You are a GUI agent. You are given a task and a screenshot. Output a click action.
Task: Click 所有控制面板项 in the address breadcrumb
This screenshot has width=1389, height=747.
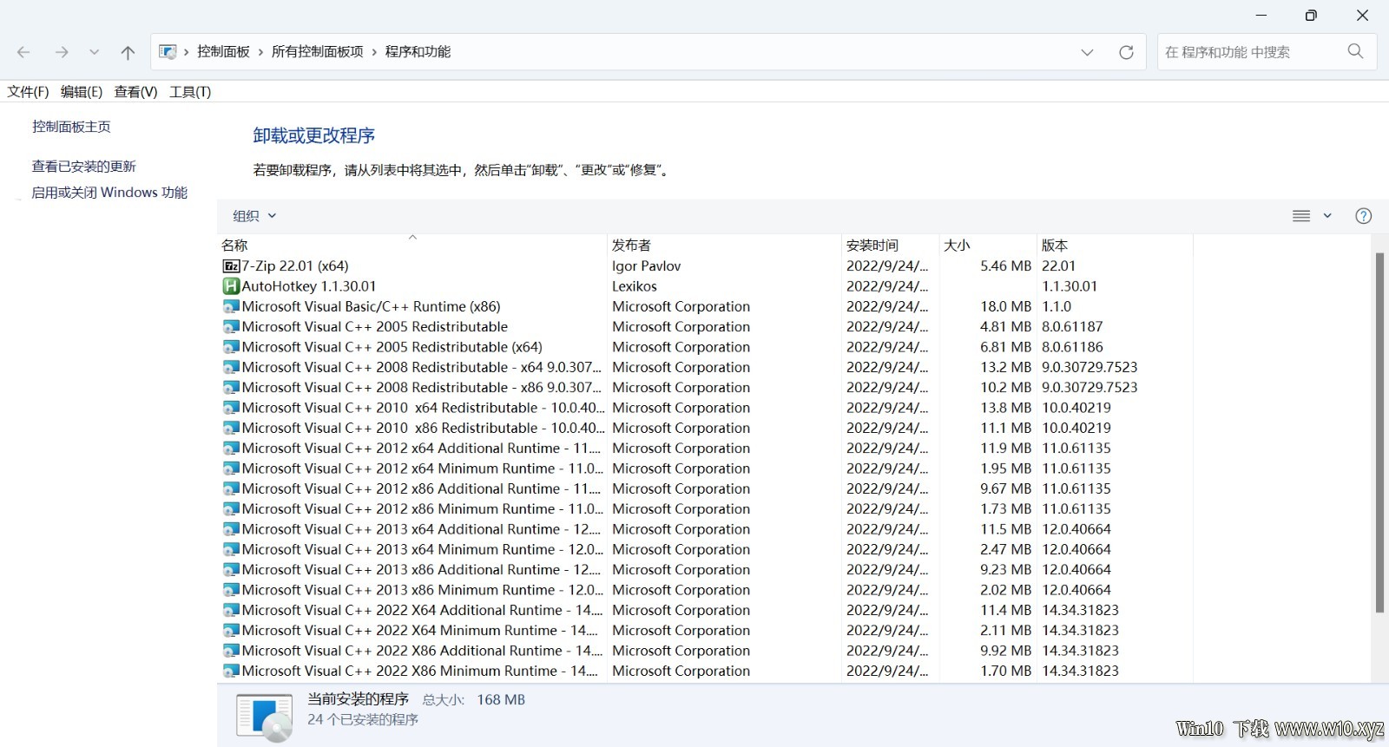tap(318, 52)
